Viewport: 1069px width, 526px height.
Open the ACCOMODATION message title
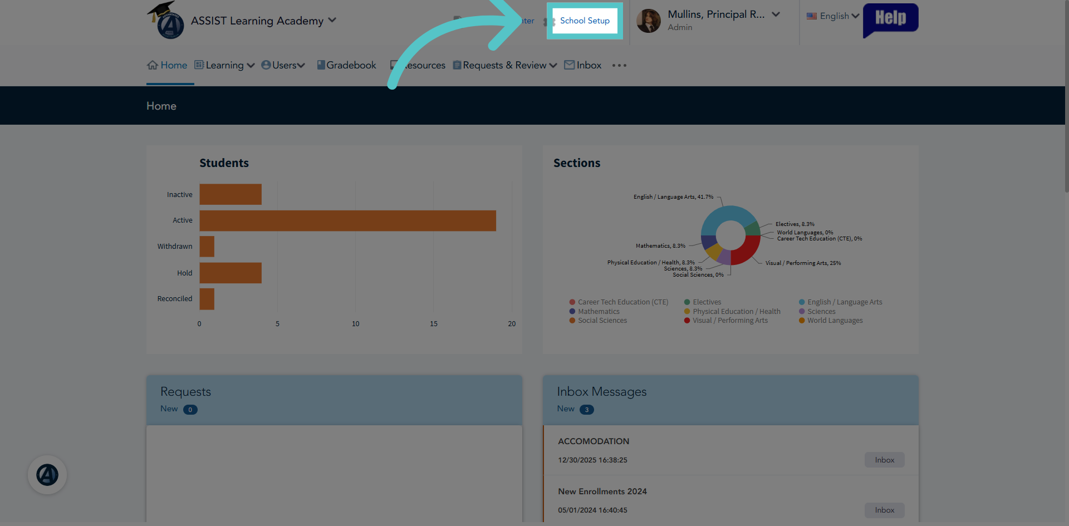tap(594, 441)
